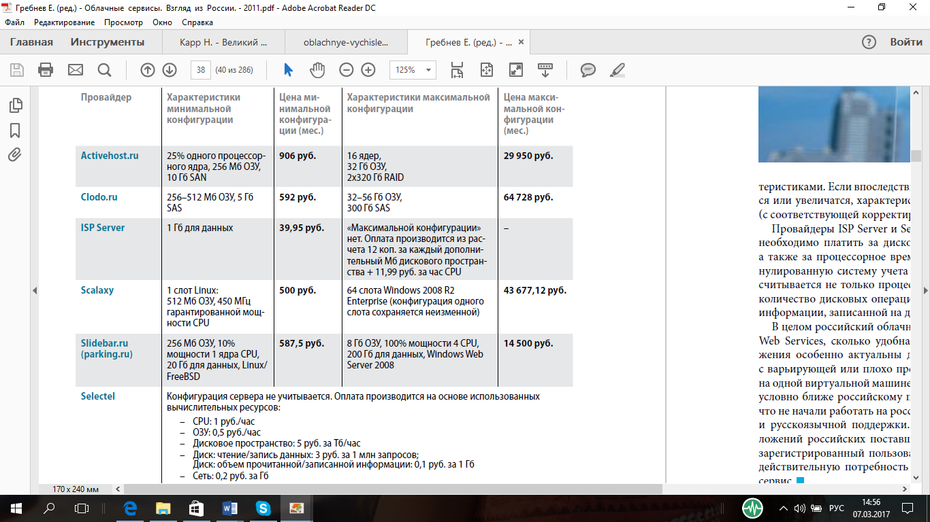The image size is (930, 522).
Task: Open the notification center icon
Action: [x=908, y=508]
